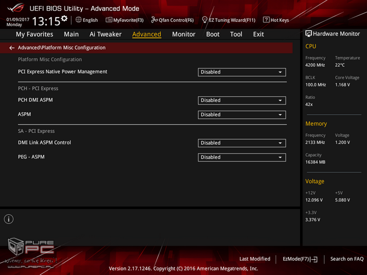The height and width of the screenshot is (275, 367).
Task: Click Ratio value 42x
Action: [309, 104]
